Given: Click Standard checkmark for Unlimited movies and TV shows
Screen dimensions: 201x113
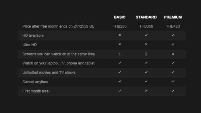Looking at the screenshot, I should click(x=146, y=72).
